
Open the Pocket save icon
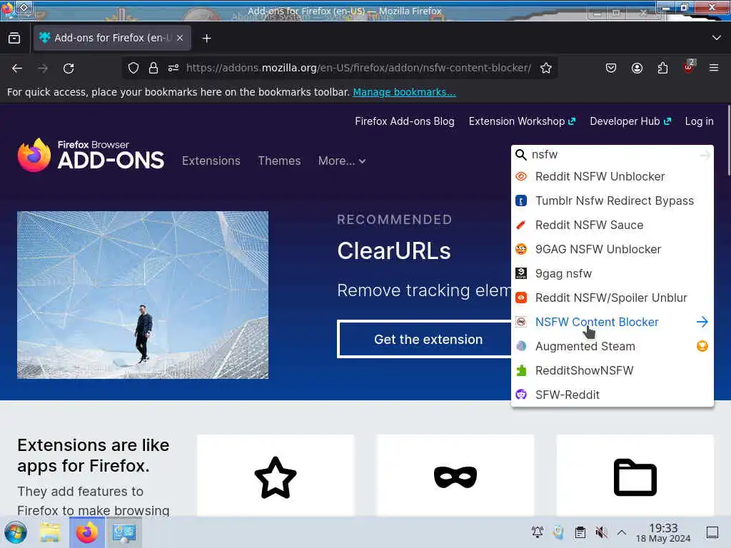point(611,68)
